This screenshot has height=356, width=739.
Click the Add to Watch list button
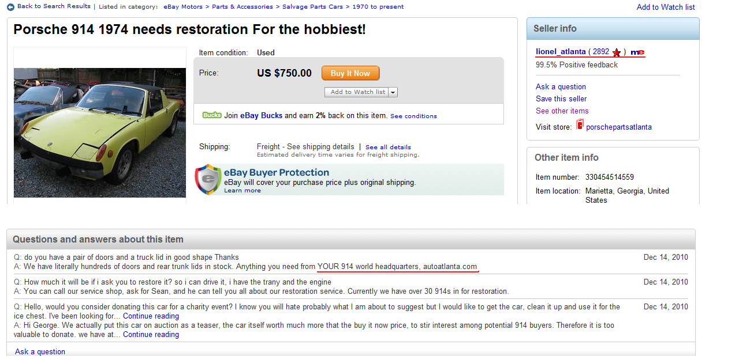[x=357, y=92]
